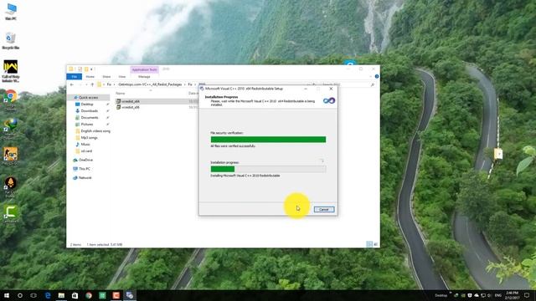Select Quick access in navigation pane
This screenshot has height=301, width=536.
88,98
